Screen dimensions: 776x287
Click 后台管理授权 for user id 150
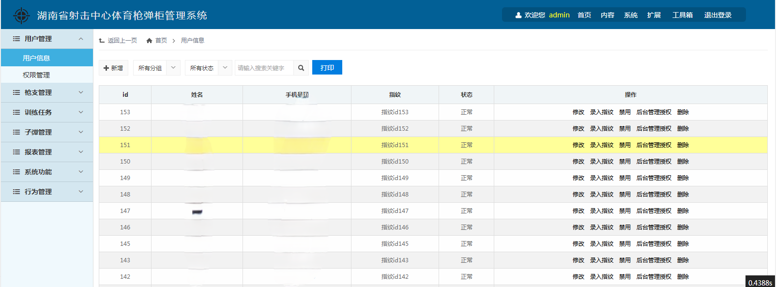coord(654,161)
